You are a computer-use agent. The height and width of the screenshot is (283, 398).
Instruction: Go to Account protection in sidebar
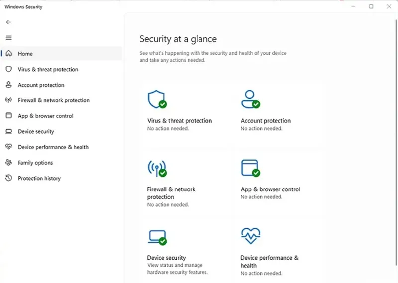tap(41, 85)
